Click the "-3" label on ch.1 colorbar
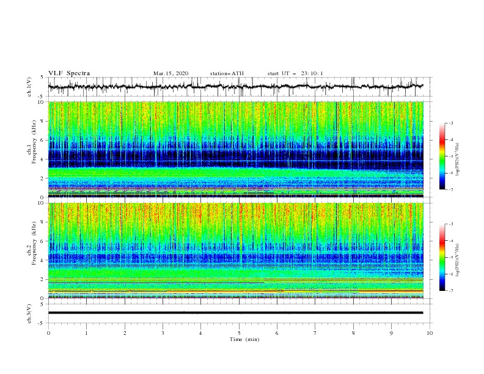This screenshot has width=484, height=374. click(x=450, y=123)
